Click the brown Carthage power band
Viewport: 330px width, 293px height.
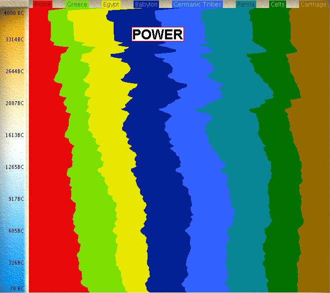pos(314,149)
